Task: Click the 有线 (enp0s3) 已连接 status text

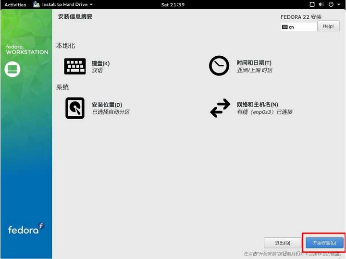Action: pyautogui.click(x=265, y=112)
